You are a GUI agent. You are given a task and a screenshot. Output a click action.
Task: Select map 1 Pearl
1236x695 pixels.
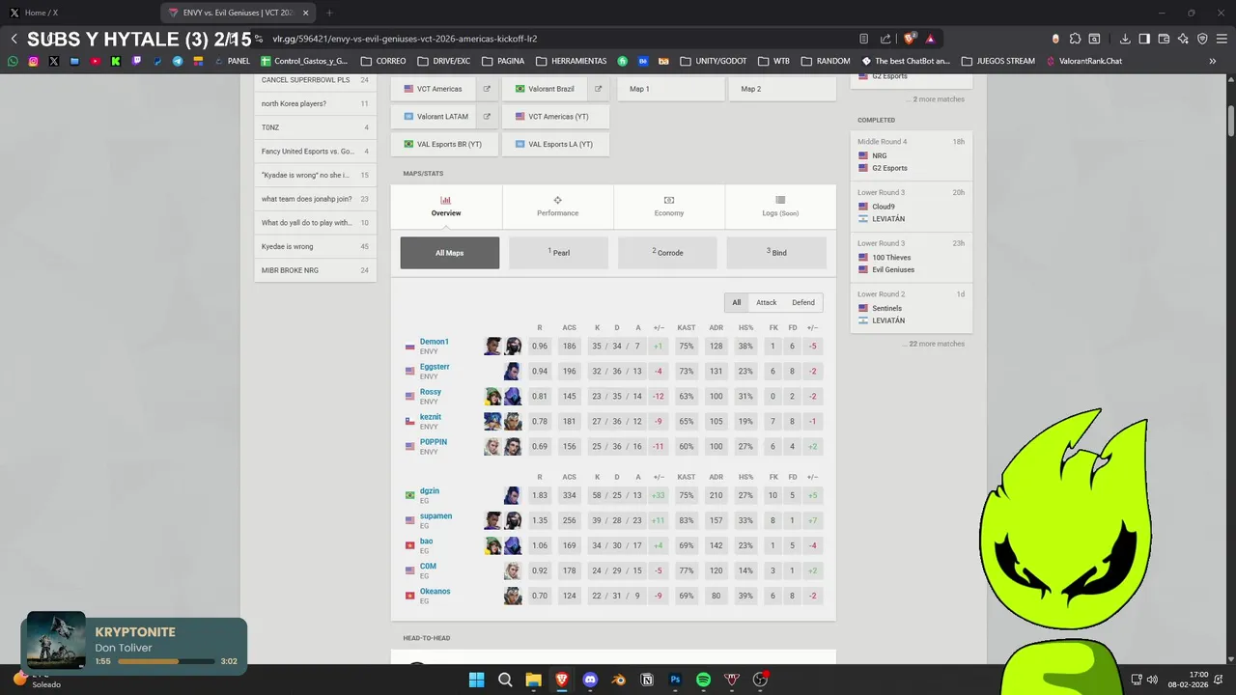pos(559,253)
